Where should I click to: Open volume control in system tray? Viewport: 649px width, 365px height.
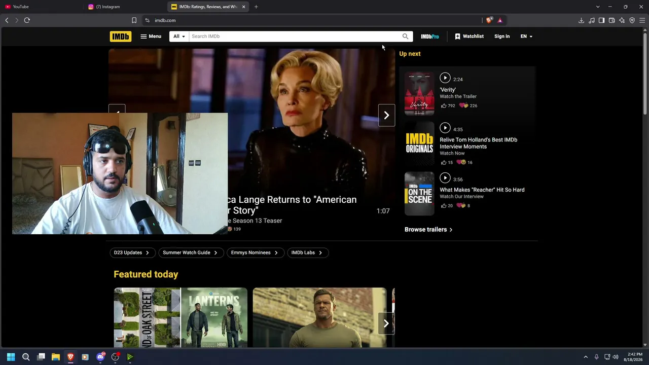click(616, 357)
